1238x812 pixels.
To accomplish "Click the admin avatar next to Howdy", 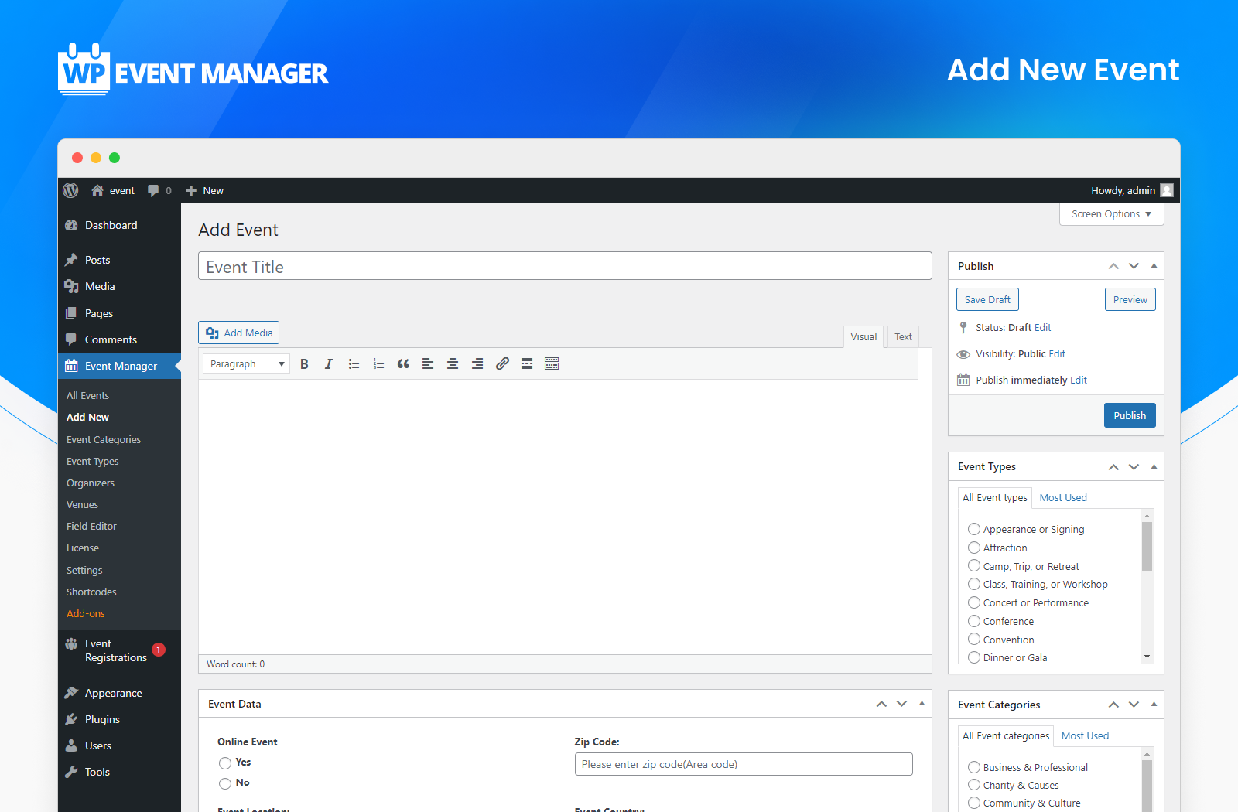I will pos(1167,190).
